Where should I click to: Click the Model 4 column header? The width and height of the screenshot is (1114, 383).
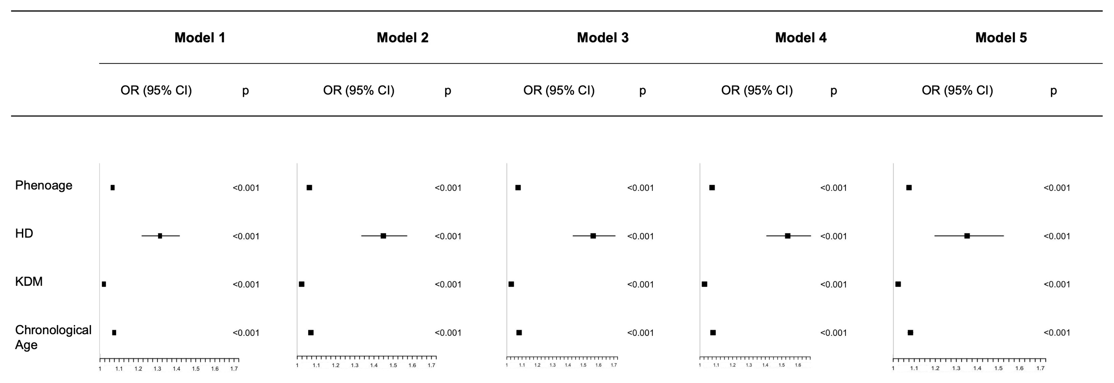point(800,37)
